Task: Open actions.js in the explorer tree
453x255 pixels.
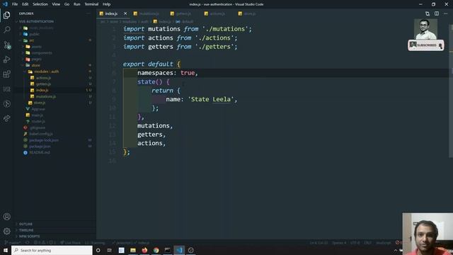Action: click(43, 78)
